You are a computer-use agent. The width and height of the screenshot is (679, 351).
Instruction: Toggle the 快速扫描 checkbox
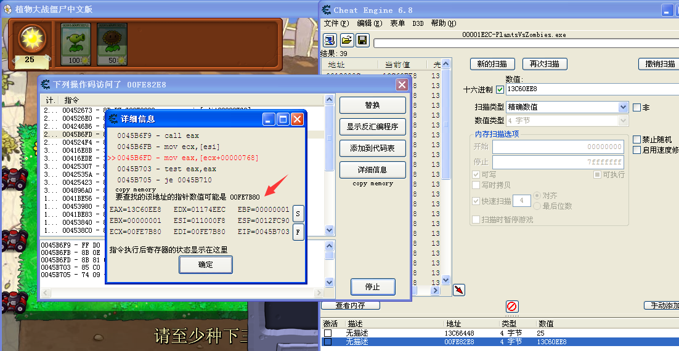[476, 201]
